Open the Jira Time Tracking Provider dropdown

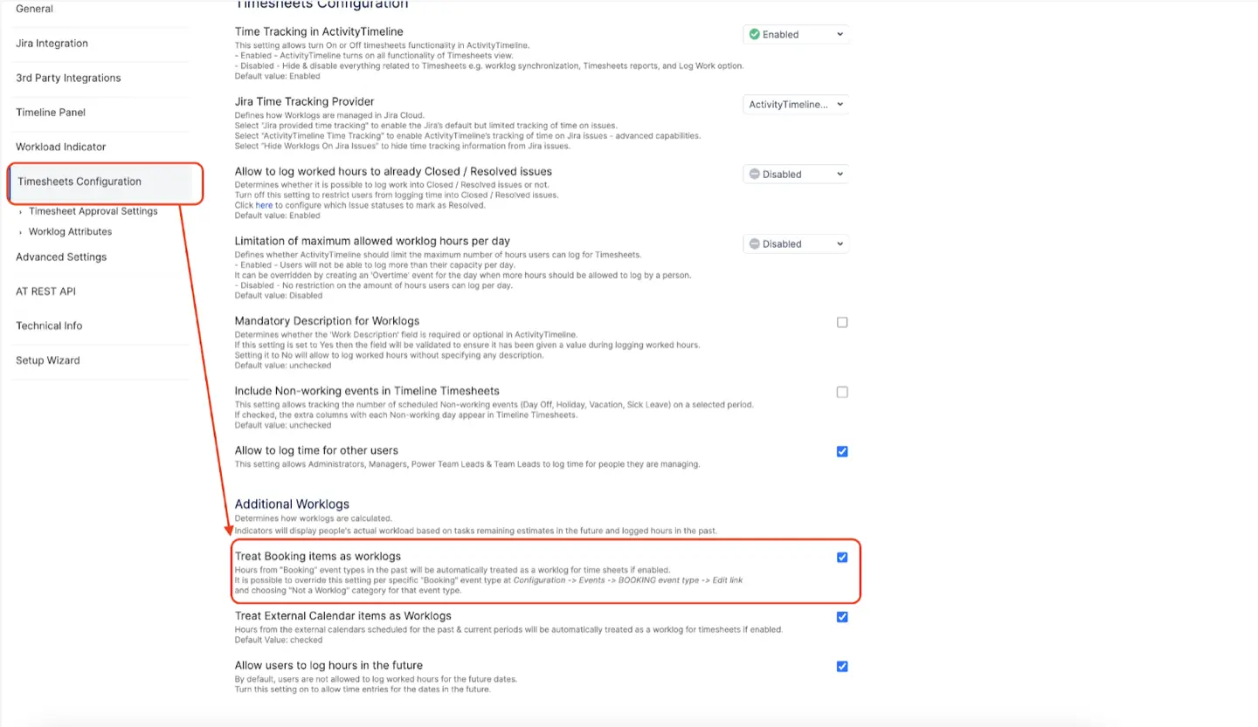pos(795,104)
